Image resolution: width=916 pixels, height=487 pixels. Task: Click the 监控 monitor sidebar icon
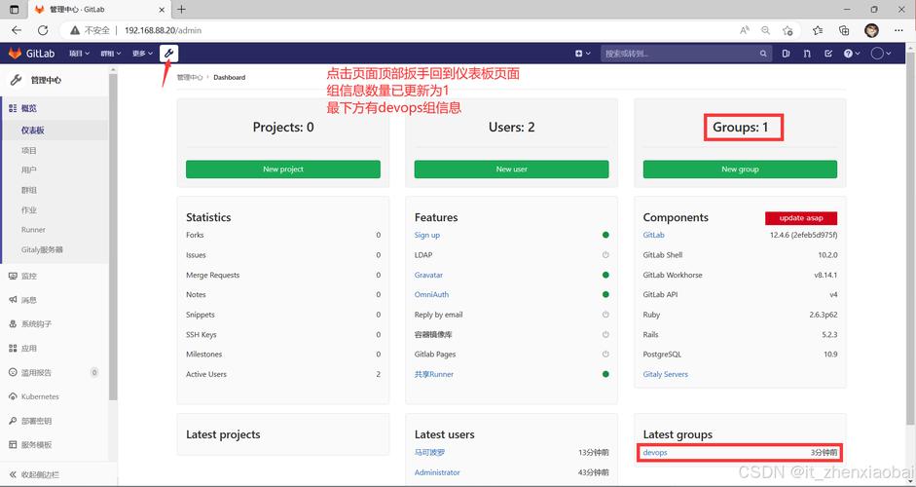[x=13, y=276]
